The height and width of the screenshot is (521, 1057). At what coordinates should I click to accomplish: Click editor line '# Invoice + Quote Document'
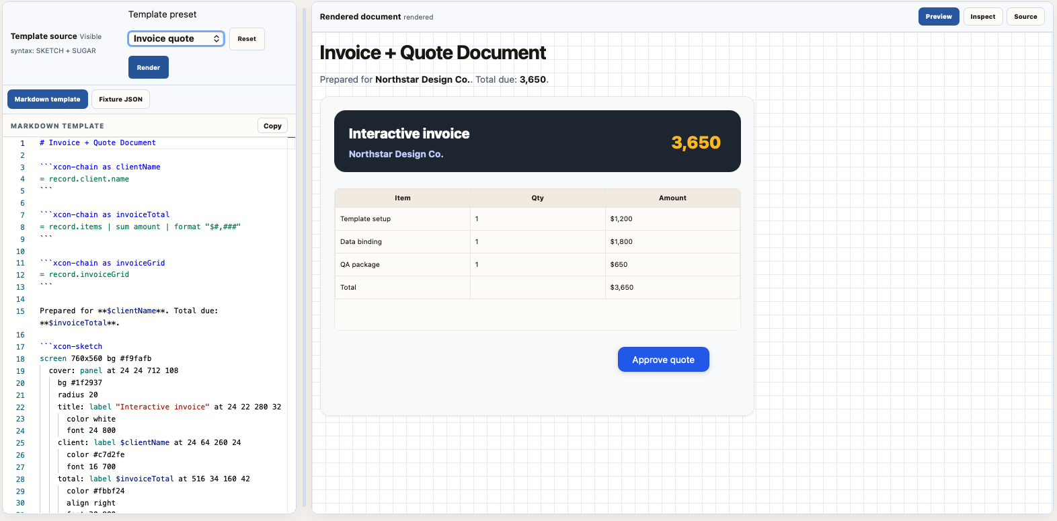click(97, 143)
